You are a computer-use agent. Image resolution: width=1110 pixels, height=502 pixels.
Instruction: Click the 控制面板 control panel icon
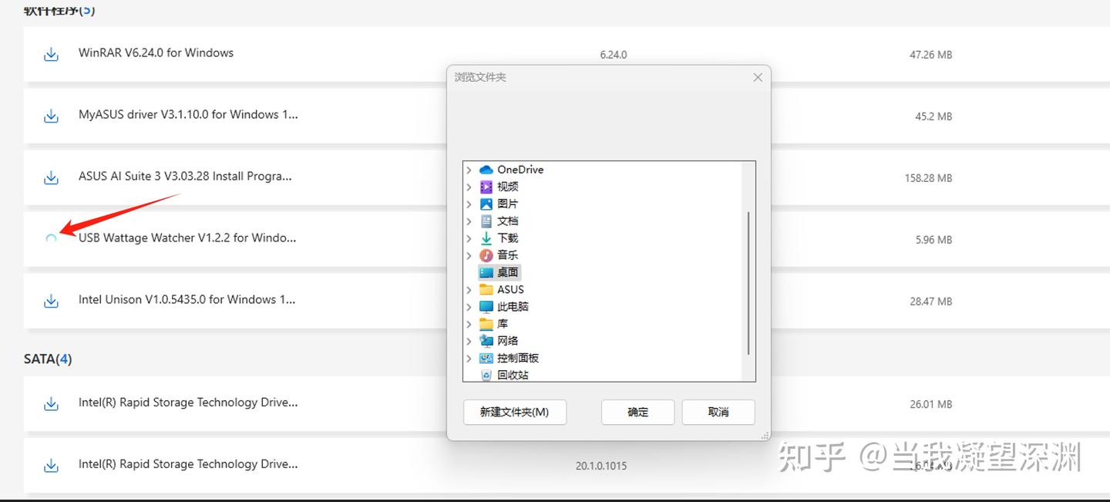point(486,358)
